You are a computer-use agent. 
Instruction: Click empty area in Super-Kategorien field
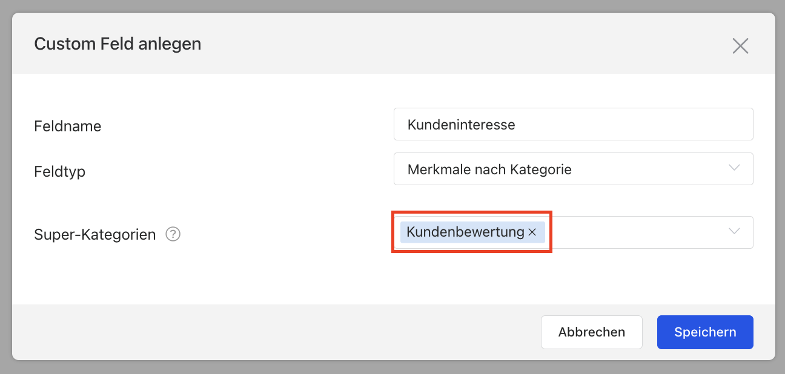pos(636,232)
